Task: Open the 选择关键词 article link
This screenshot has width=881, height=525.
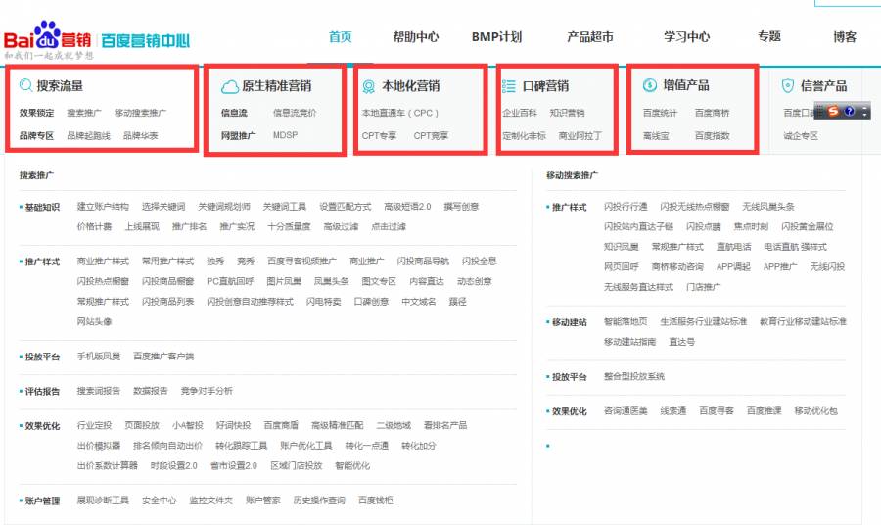Action: pos(163,207)
